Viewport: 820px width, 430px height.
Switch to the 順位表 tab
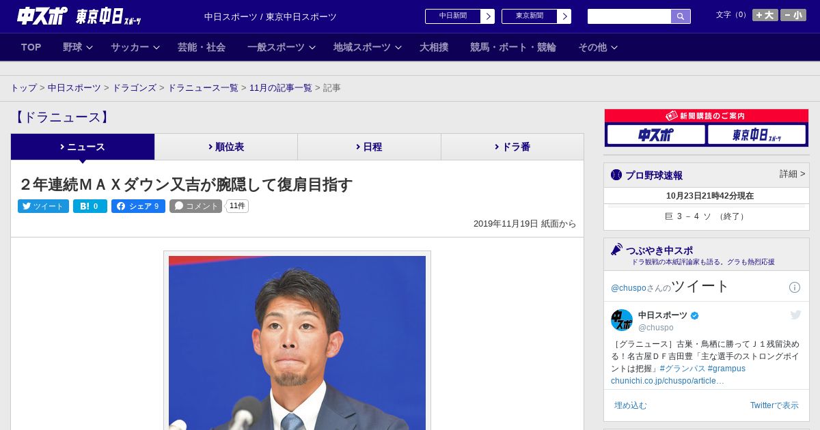click(226, 147)
